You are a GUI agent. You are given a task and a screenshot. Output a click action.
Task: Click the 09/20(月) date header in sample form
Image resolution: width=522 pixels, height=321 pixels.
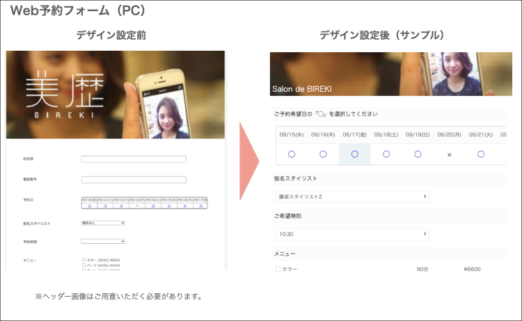pyautogui.click(x=449, y=135)
